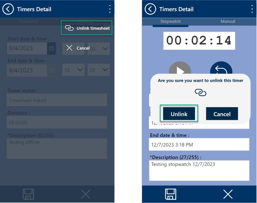Open end date calendar picker icon

[x=51, y=70]
